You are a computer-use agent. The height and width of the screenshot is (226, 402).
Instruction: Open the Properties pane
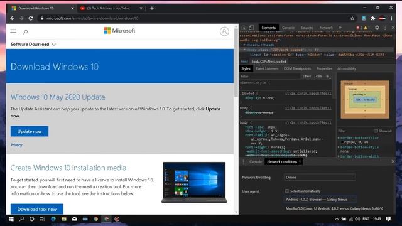click(x=324, y=68)
